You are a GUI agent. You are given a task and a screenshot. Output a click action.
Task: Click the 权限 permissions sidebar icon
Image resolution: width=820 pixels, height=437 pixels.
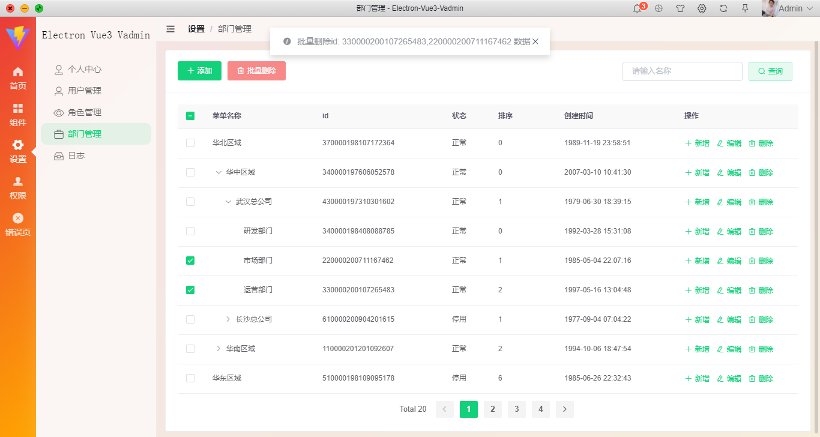coord(17,181)
